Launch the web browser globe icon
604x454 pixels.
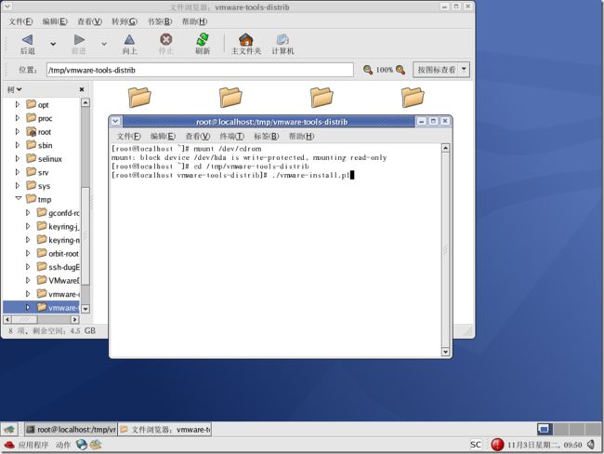(x=81, y=445)
